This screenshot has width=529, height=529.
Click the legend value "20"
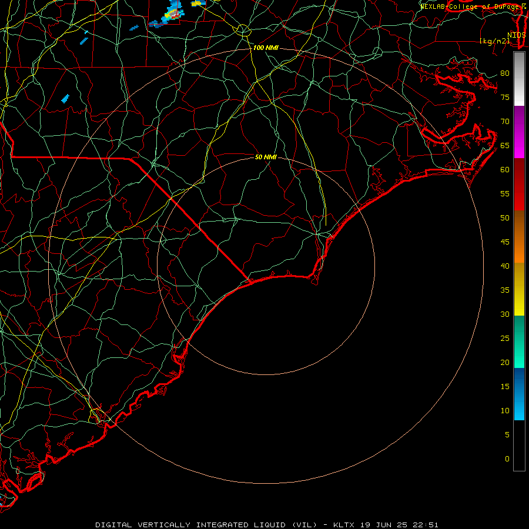coord(505,363)
